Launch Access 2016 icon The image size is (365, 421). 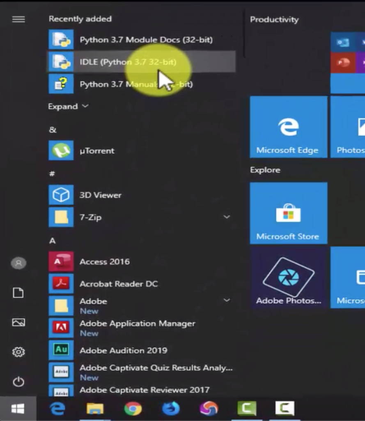point(61,261)
